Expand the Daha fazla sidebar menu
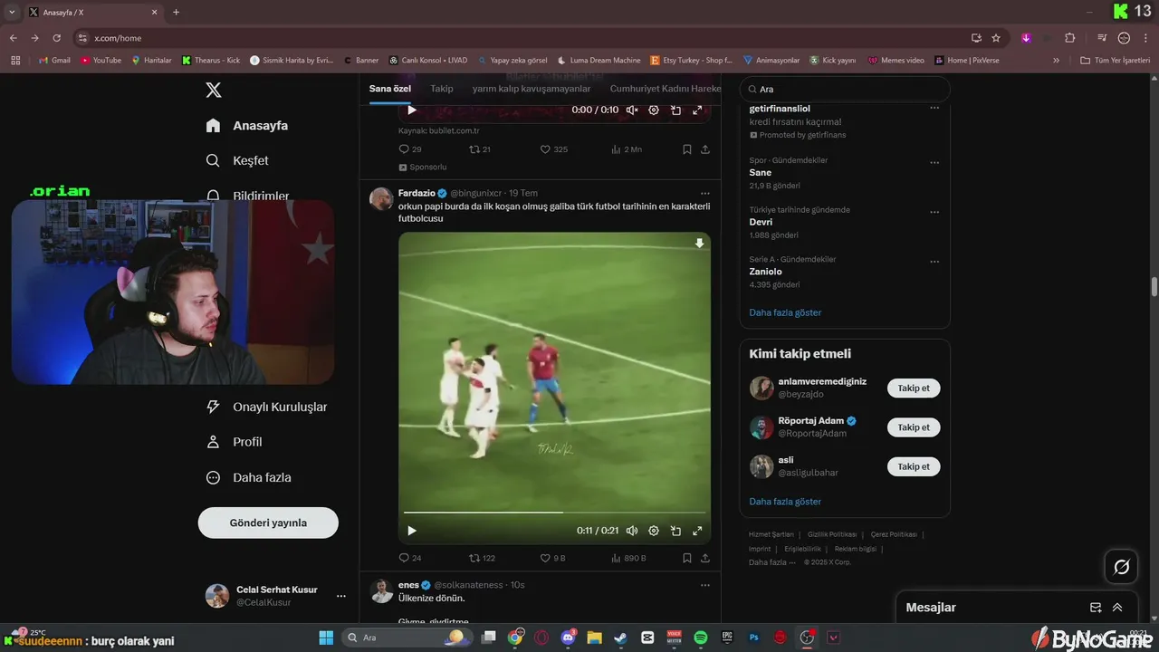1159x652 pixels. click(249, 477)
